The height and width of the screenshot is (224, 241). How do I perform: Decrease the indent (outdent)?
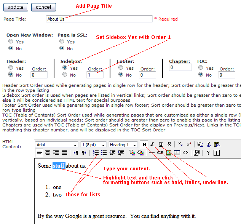click(112, 153)
